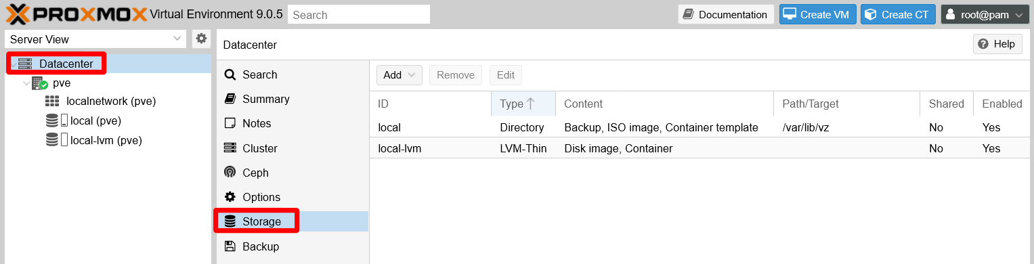Screen dimensions: 1034x264
Task: Focus the top Search input field
Action: point(359,14)
